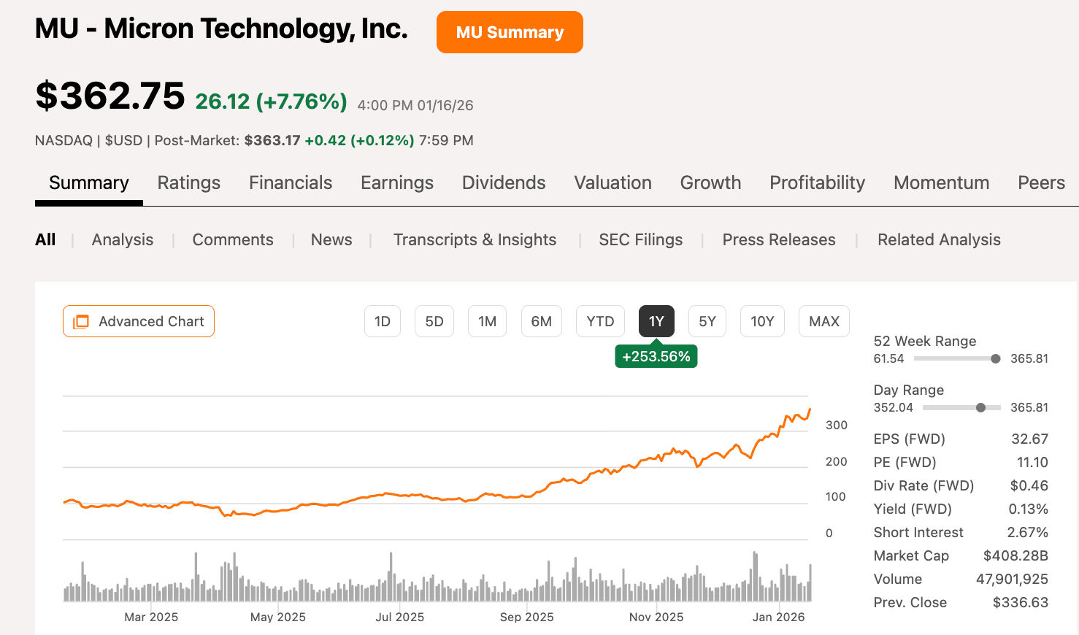
Task: Show the MAX chart range
Action: pyautogui.click(x=823, y=321)
